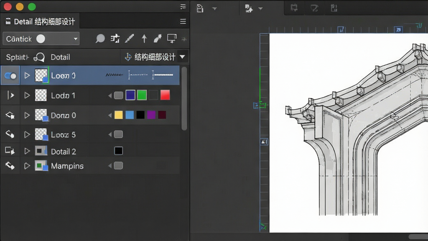The image size is (428, 241).
Task: Click the monitor display icon
Action: (172, 38)
